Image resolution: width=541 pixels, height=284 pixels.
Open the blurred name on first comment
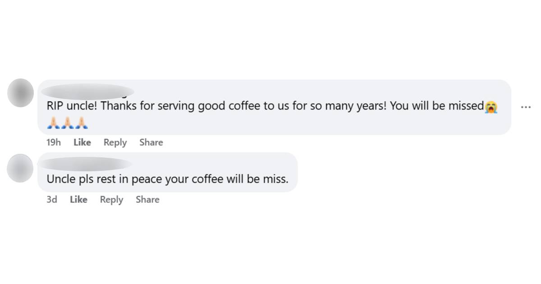click(87, 91)
